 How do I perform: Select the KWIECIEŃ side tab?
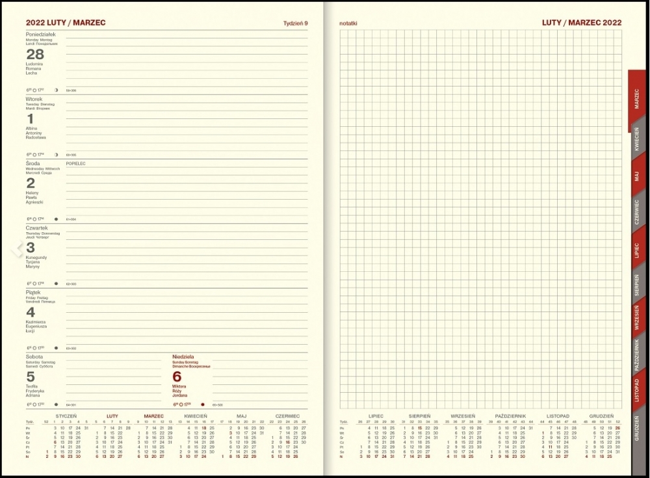[637, 139]
